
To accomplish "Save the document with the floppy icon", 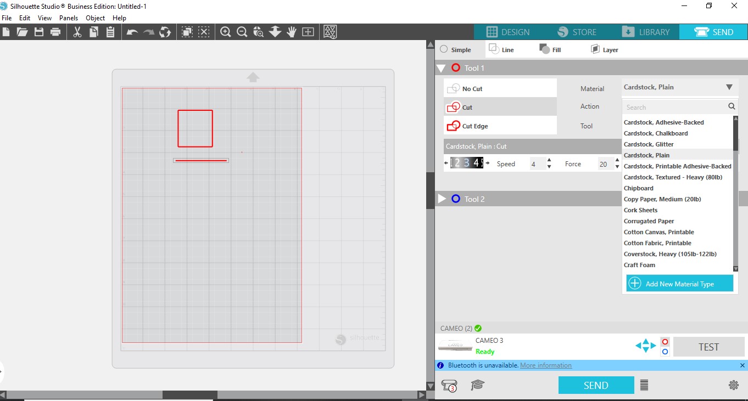I will [39, 32].
